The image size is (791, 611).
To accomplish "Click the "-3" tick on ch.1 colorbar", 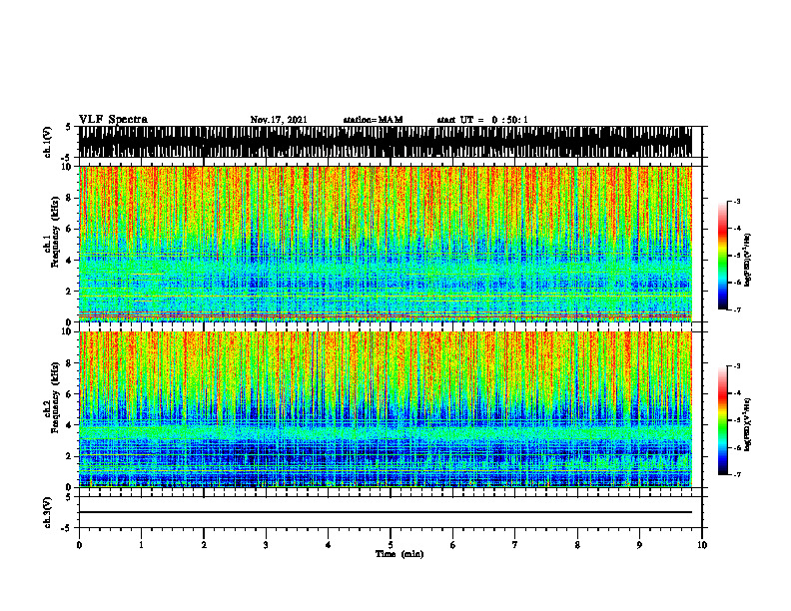I will coord(736,202).
